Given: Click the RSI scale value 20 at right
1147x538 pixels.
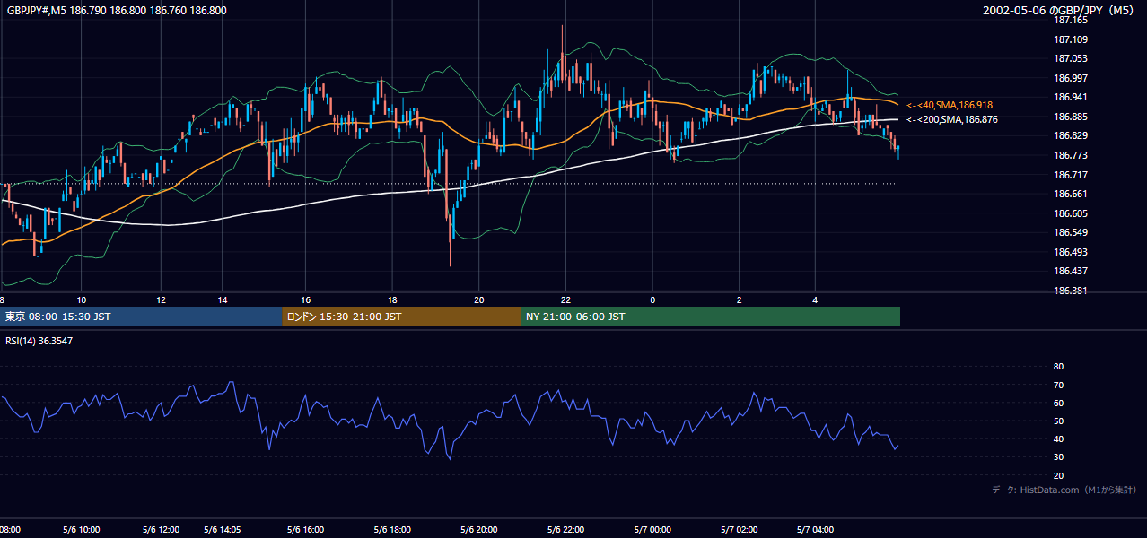Looking at the screenshot, I should (x=1058, y=475).
